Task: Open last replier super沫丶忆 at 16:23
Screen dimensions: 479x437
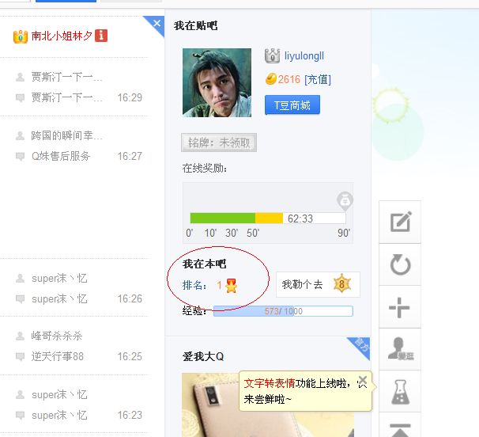Action: tap(59, 415)
